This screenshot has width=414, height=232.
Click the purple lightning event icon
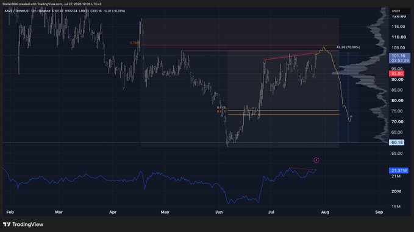(316, 160)
